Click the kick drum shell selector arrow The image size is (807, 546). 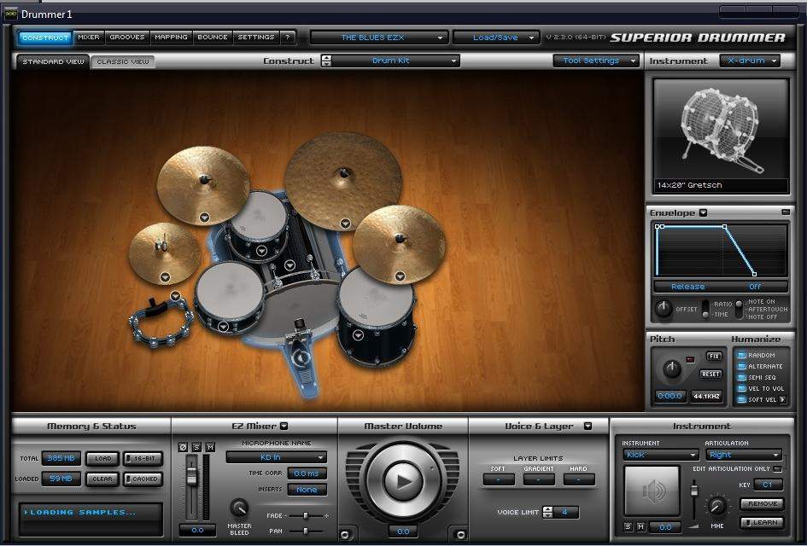[x=289, y=265]
